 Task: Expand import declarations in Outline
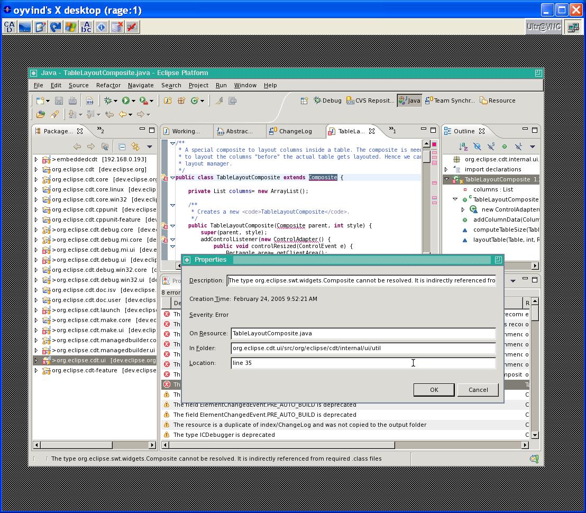click(446, 169)
